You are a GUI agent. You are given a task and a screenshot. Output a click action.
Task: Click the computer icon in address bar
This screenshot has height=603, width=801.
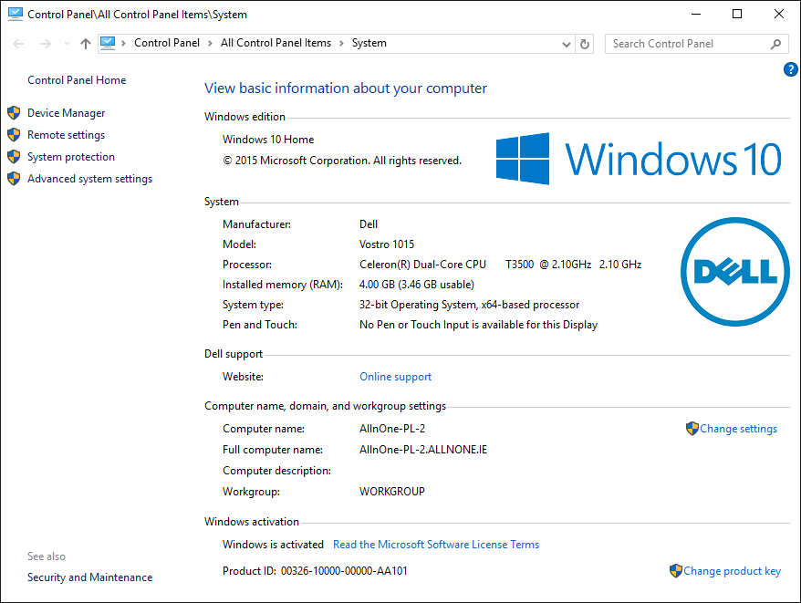tap(108, 43)
